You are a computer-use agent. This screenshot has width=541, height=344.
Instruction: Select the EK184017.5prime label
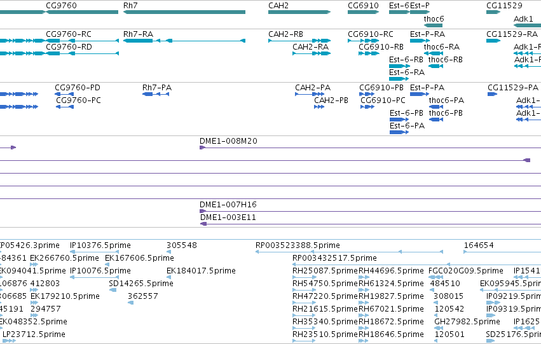click(201, 271)
